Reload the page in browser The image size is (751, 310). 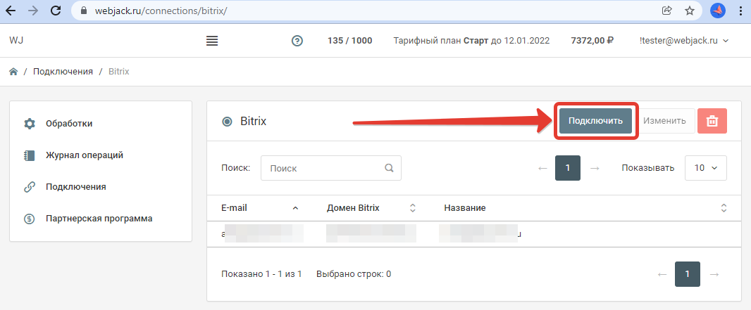(x=54, y=11)
